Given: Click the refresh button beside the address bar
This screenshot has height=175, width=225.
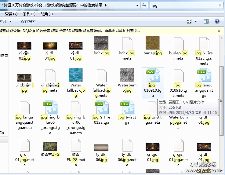Looking at the screenshot, I should (144, 5).
